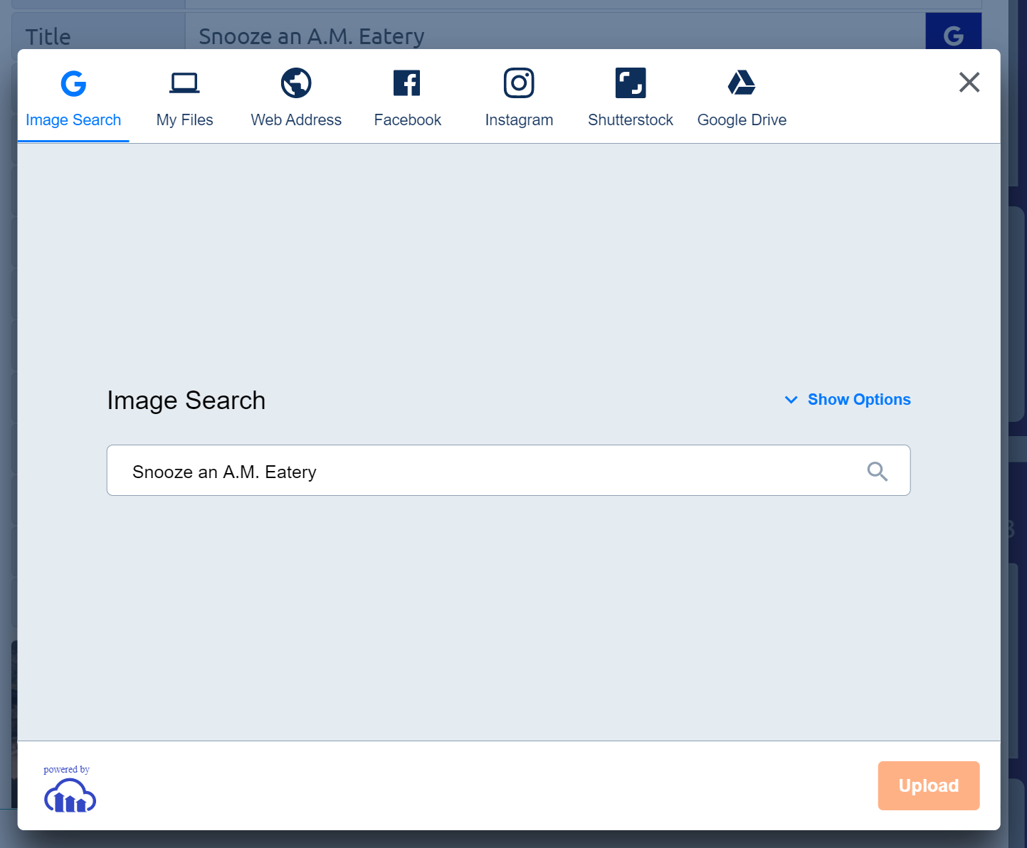Open the Web Address tab
Image resolution: width=1027 pixels, height=848 pixels.
coord(296,98)
